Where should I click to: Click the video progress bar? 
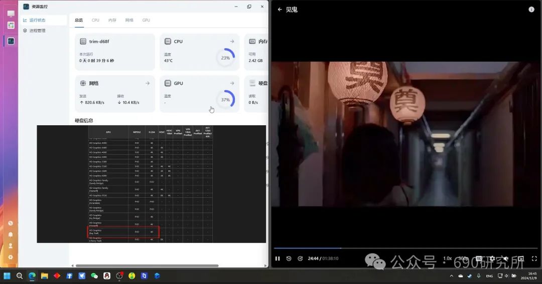coord(406,248)
